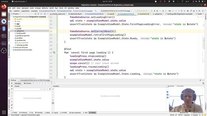The width and height of the screenshot is (207, 116).
Task: Hide the Project panel minus icon
Action: [48, 14]
